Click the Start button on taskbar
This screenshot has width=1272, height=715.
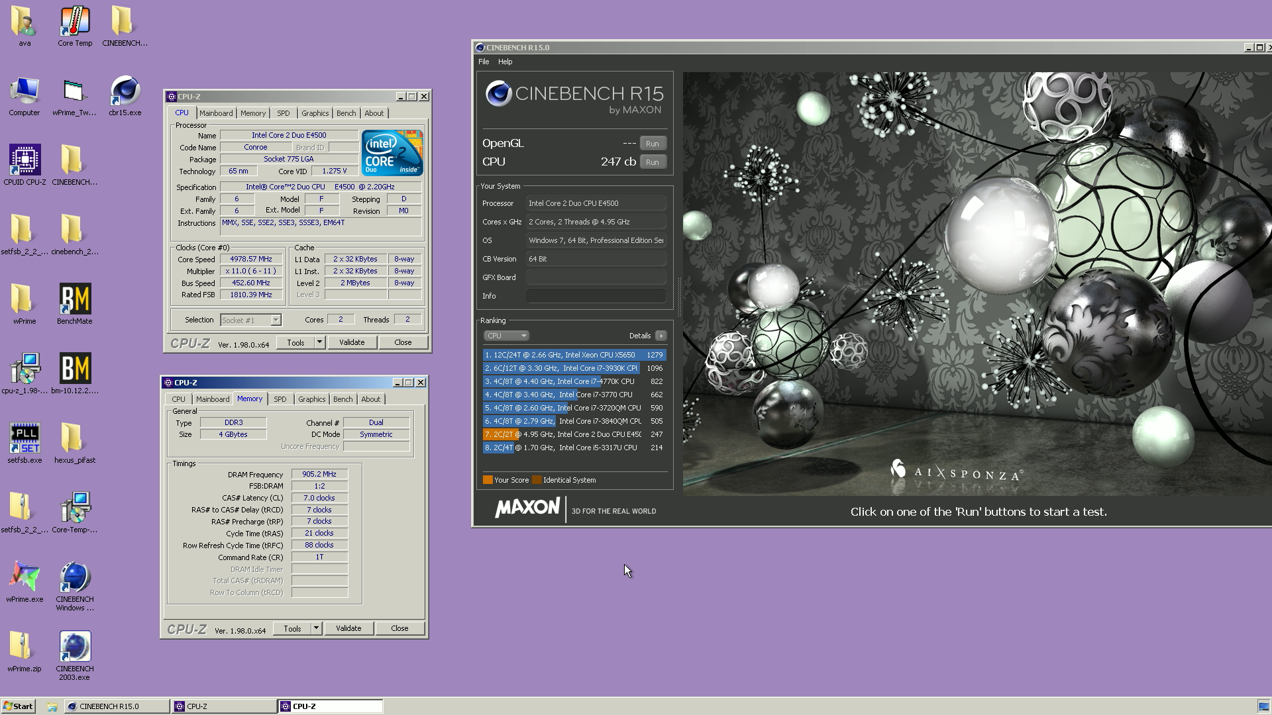[x=19, y=706]
